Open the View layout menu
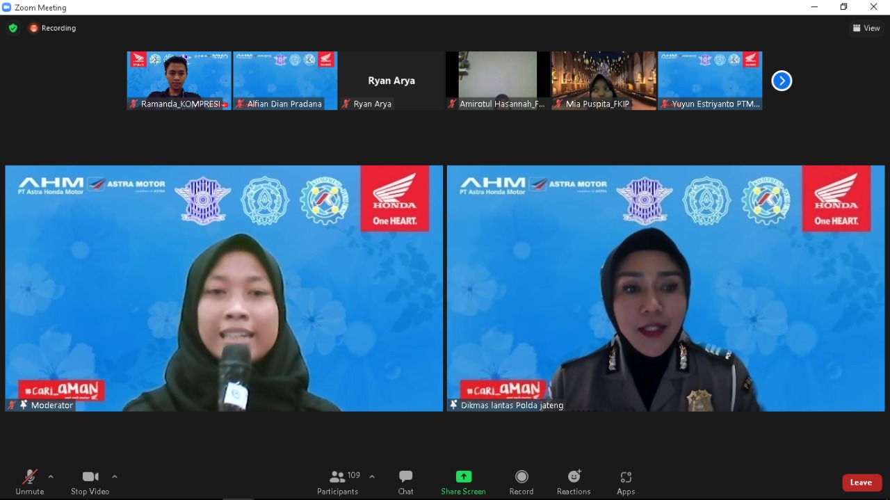This screenshot has width=890, height=500. pos(866,28)
